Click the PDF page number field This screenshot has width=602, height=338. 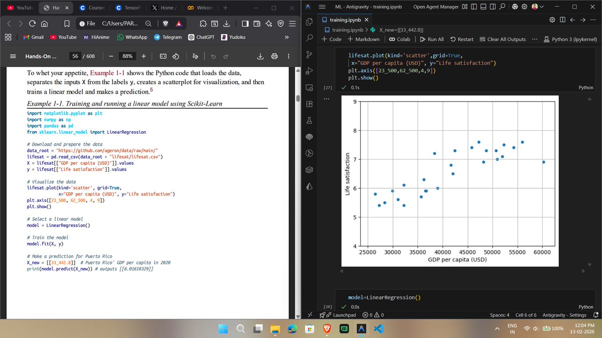pos(76,57)
